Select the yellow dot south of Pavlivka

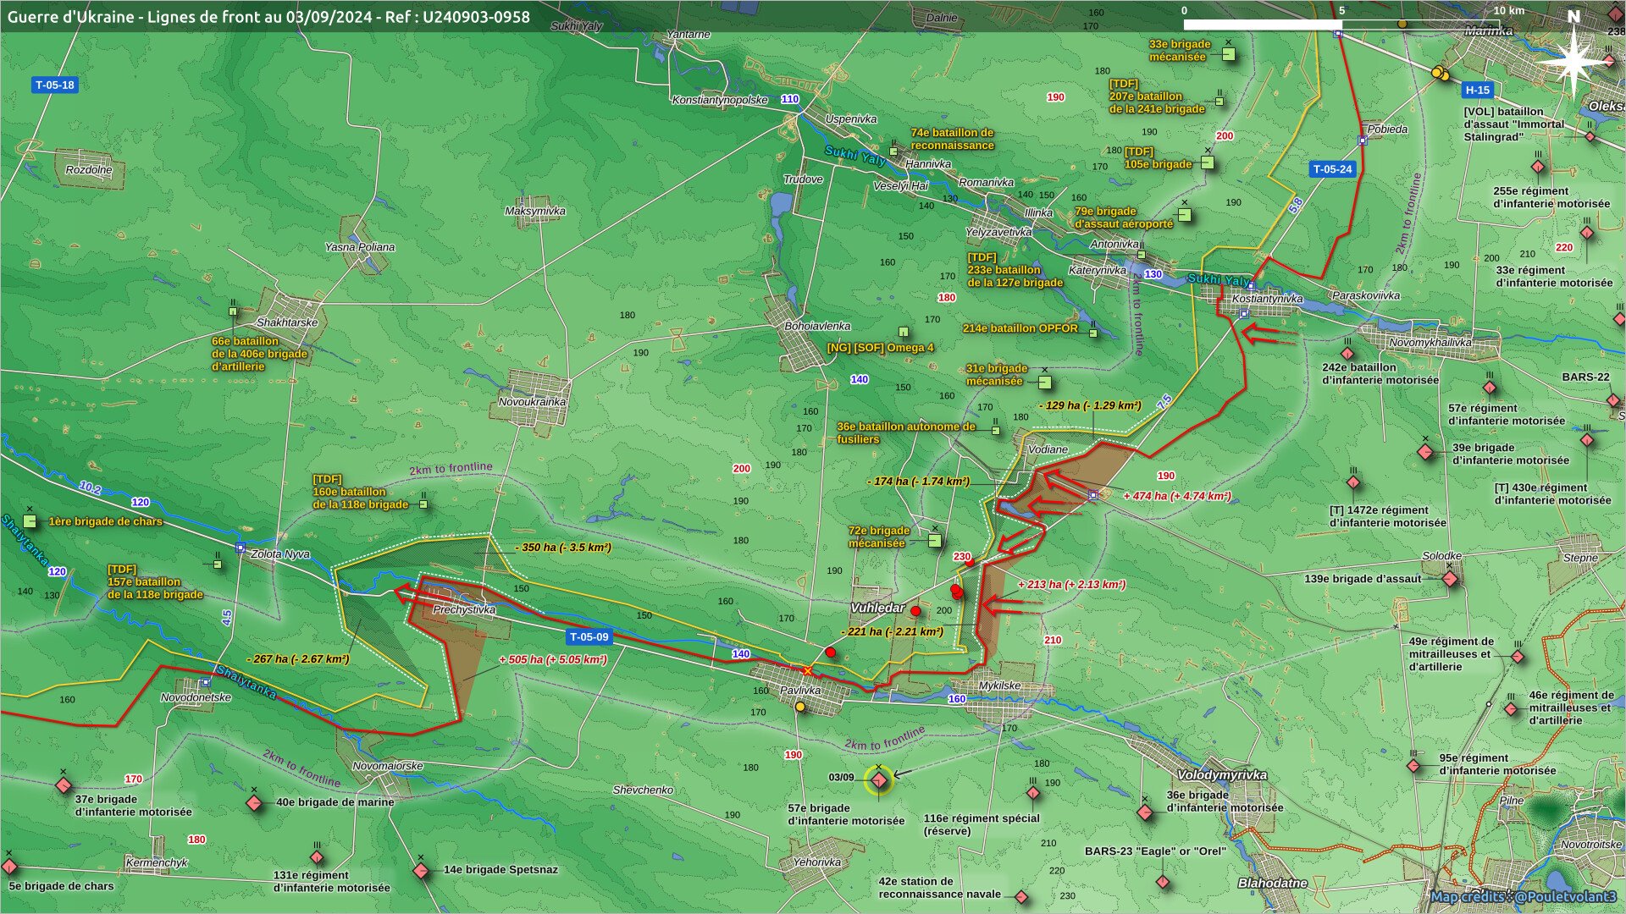coord(799,708)
